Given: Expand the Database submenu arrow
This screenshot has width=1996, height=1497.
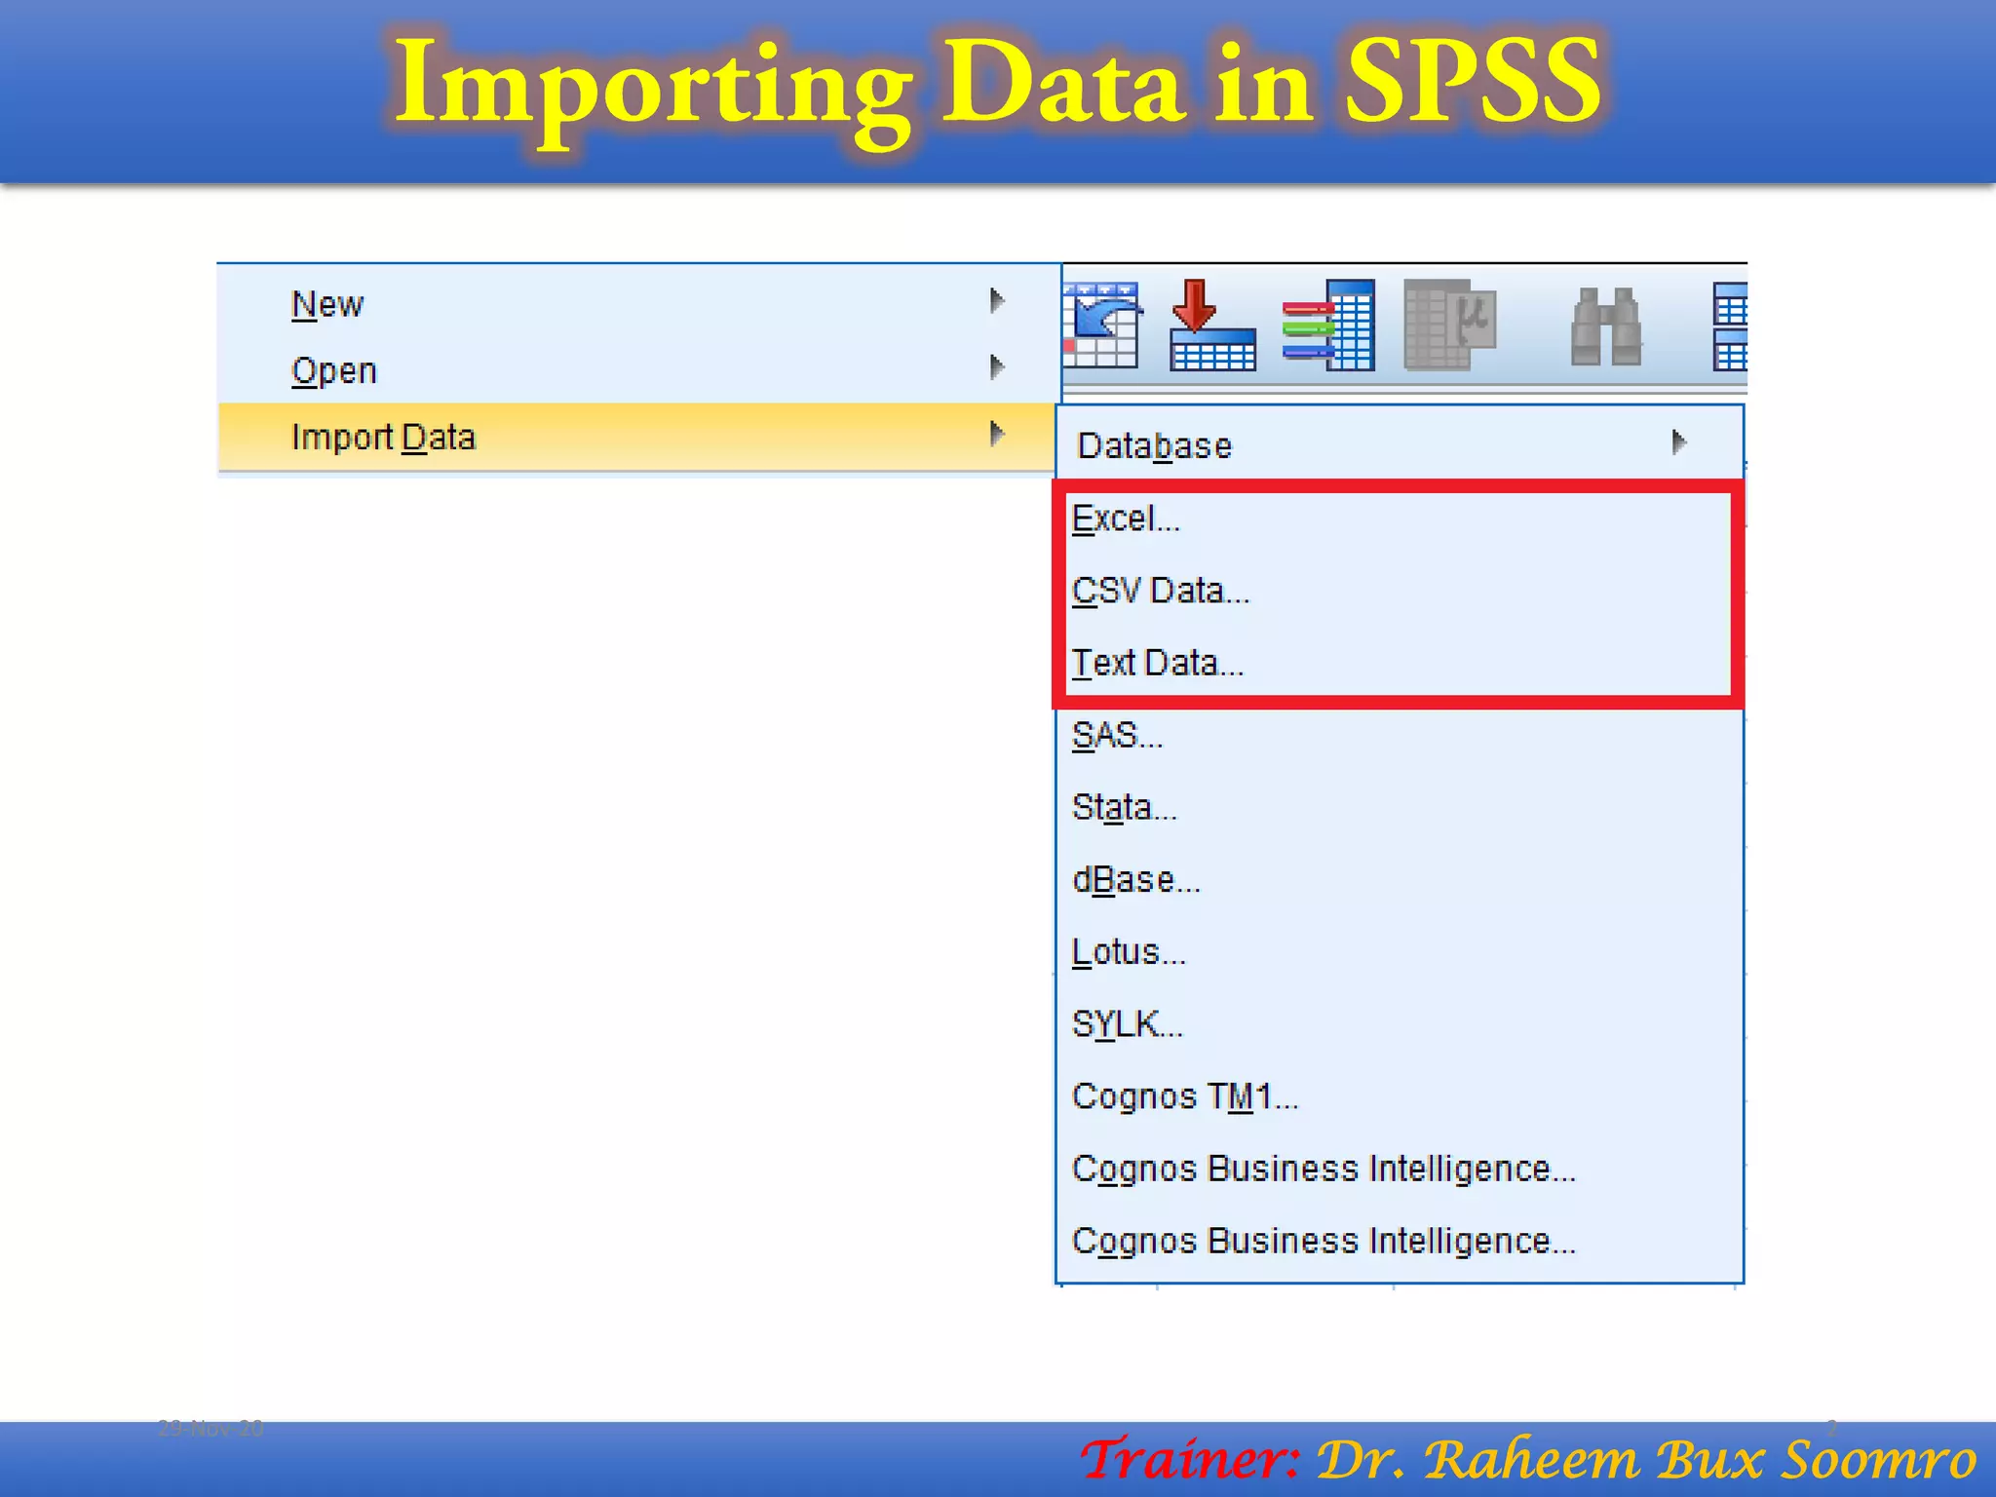Looking at the screenshot, I should click(1677, 442).
